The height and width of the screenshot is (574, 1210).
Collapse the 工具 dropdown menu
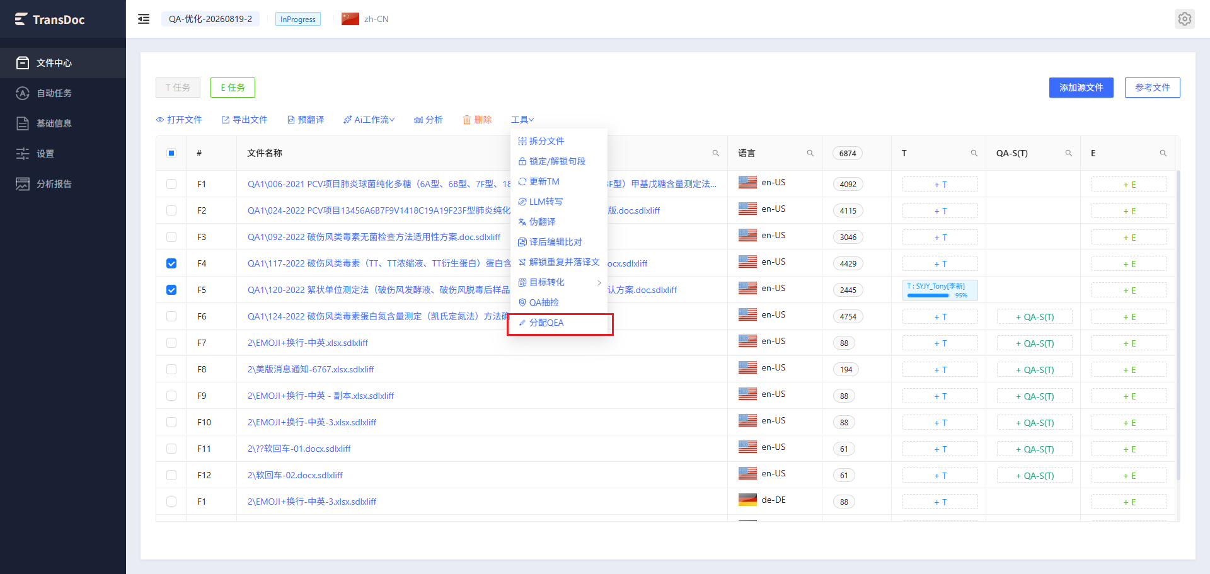[x=522, y=120]
